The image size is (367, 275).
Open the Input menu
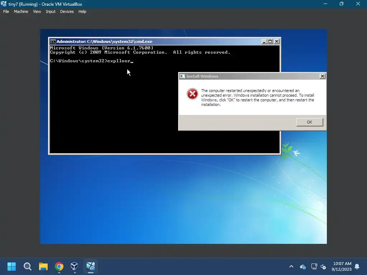[51, 11]
